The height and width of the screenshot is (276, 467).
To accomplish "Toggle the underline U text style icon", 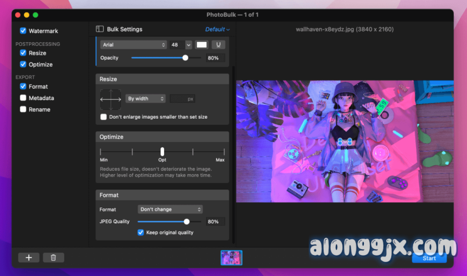I will pos(218,45).
